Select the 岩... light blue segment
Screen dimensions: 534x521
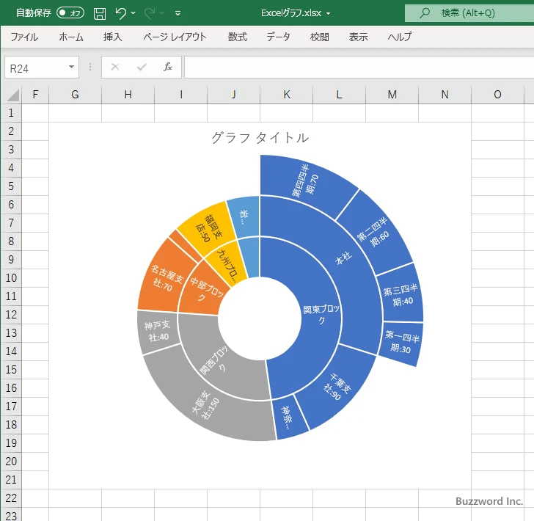pos(244,216)
